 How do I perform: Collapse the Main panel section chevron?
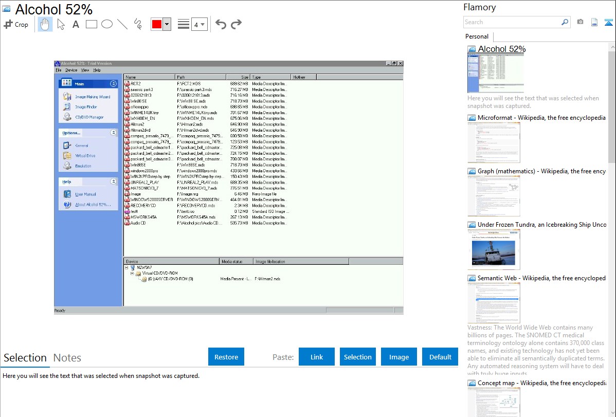[x=113, y=84]
